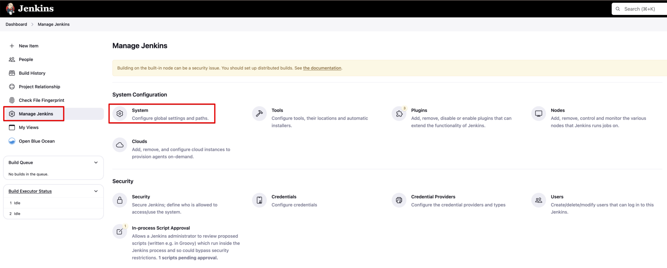The height and width of the screenshot is (268, 667).
Task: Click the Project Relationship icon
Action: click(12, 87)
